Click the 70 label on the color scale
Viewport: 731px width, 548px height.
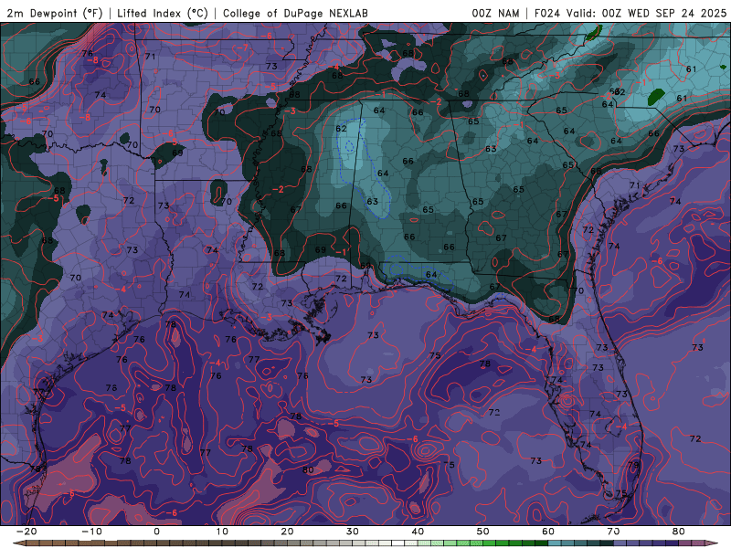(613, 532)
